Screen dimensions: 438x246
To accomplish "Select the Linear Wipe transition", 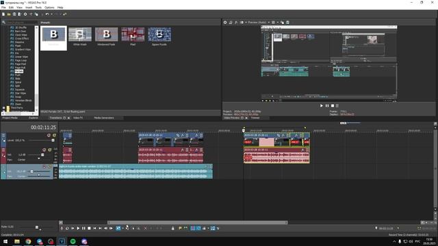I will point(21,57).
